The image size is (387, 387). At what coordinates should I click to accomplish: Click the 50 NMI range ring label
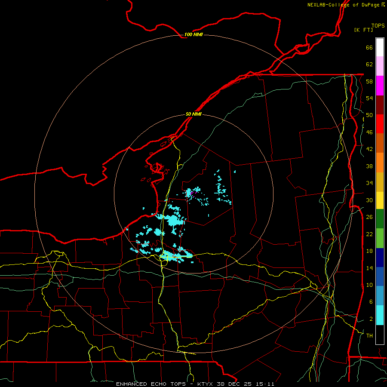[x=193, y=114]
